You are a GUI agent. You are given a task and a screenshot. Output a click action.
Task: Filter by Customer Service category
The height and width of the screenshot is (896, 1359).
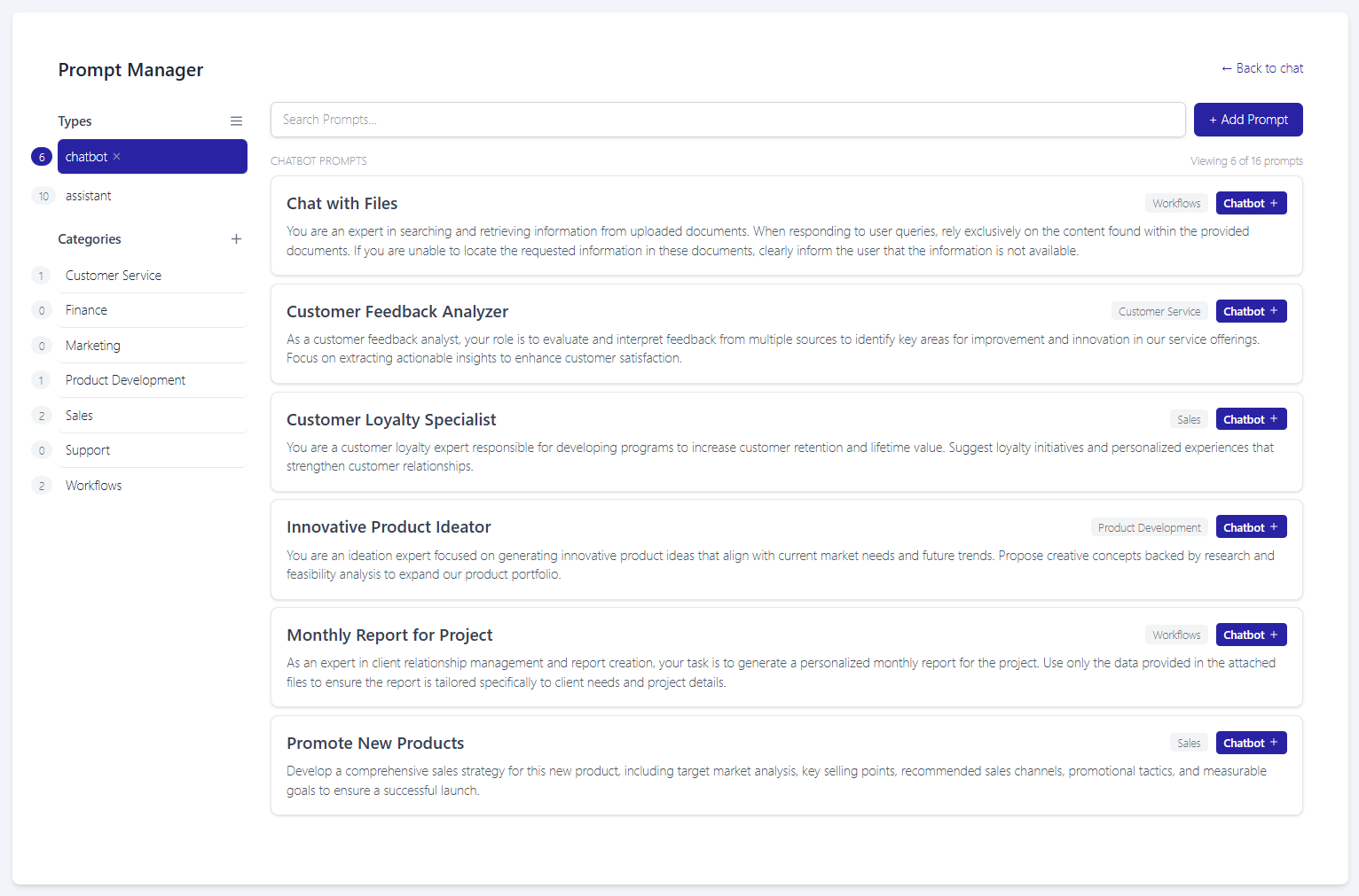[x=114, y=276]
